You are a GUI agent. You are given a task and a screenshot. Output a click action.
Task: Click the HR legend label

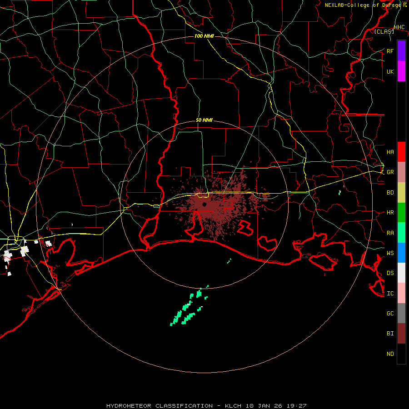click(390, 213)
